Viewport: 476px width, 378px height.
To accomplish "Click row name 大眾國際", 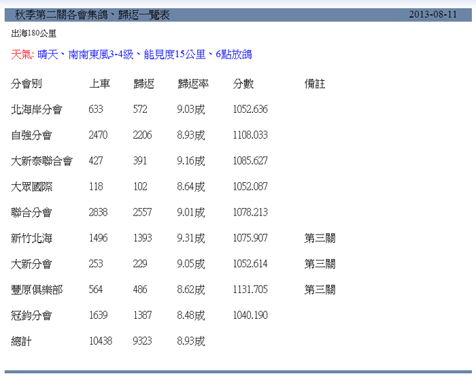I will [x=31, y=187].
